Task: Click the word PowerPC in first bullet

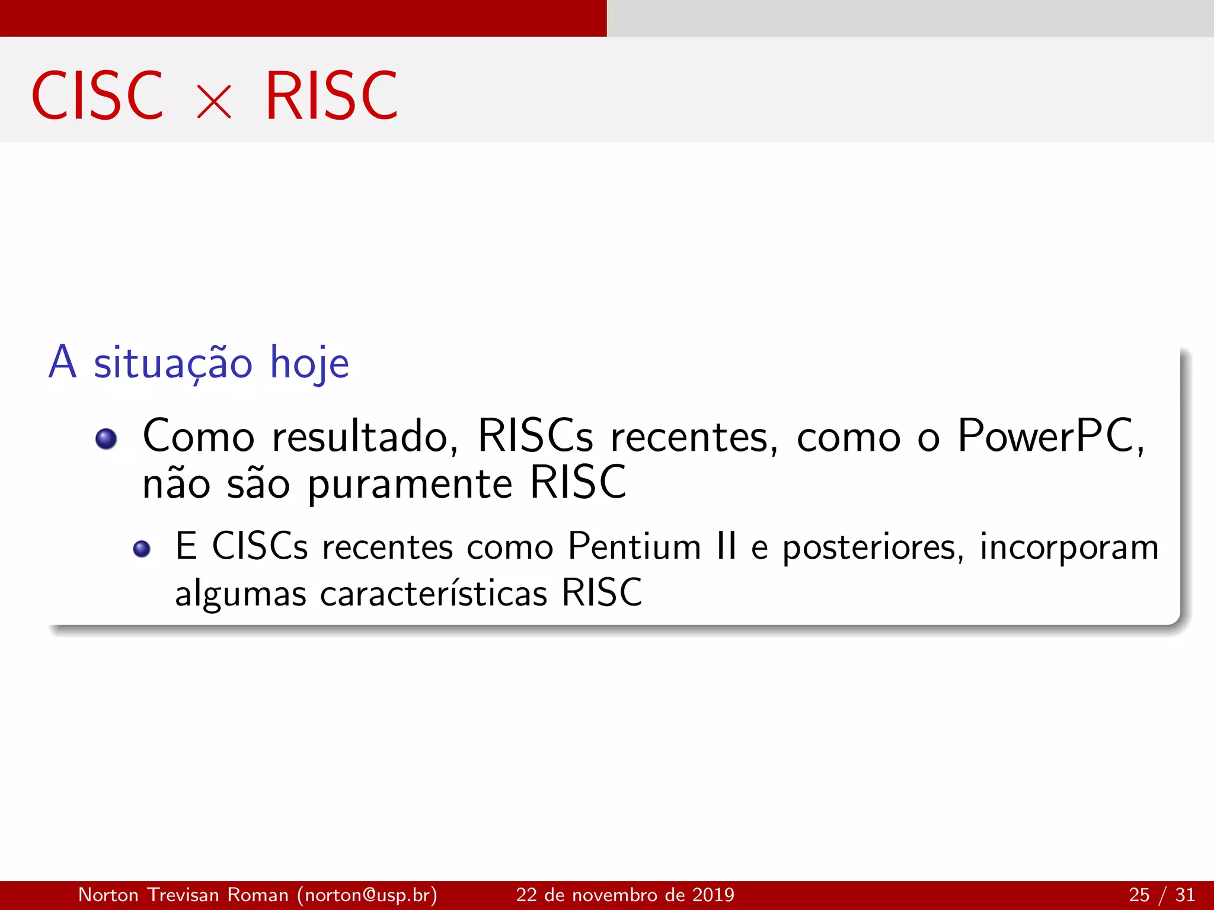Action: point(1046,437)
